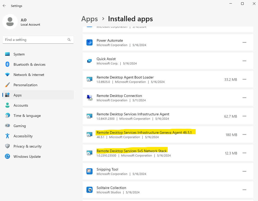258x201 pixels.
Task: Click the Solitaire Collection app icon
Action: click(89, 190)
